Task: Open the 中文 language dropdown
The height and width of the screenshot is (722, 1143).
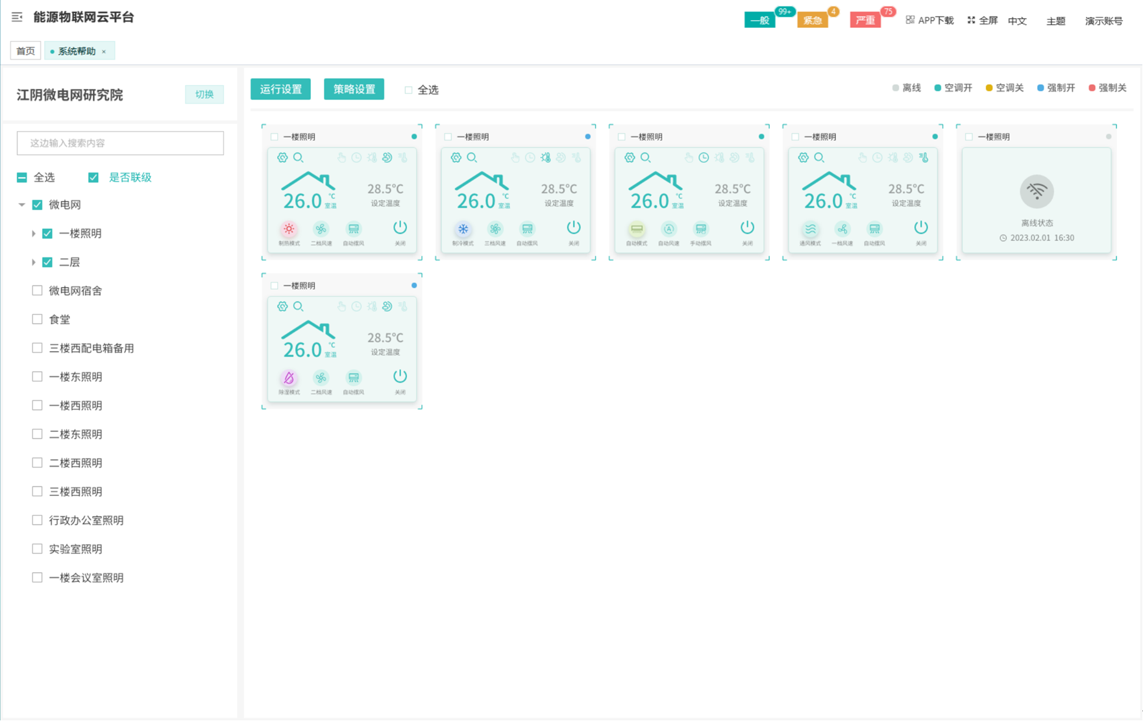Action: [x=1017, y=21]
